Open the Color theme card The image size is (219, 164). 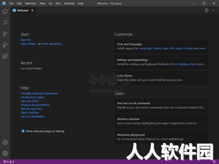tap(161, 78)
